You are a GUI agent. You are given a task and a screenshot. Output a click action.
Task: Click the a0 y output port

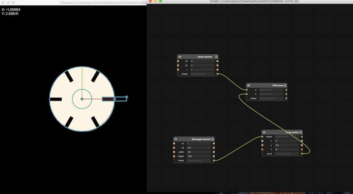point(302,145)
